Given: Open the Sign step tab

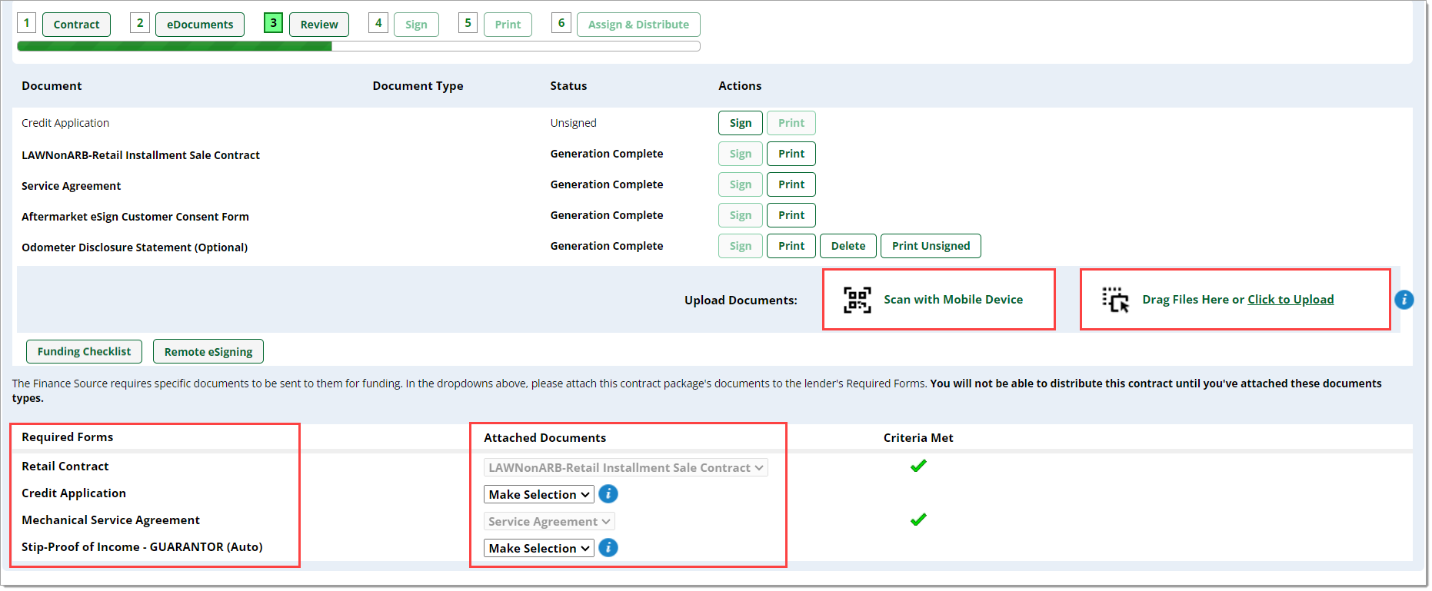Looking at the screenshot, I should pos(416,25).
